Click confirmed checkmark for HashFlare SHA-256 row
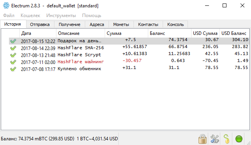 [13, 48]
